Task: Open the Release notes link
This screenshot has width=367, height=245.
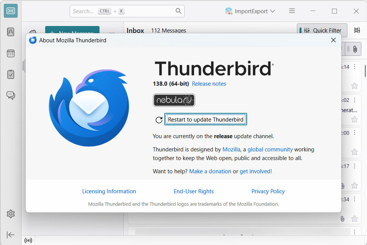Action: pyautogui.click(x=209, y=84)
